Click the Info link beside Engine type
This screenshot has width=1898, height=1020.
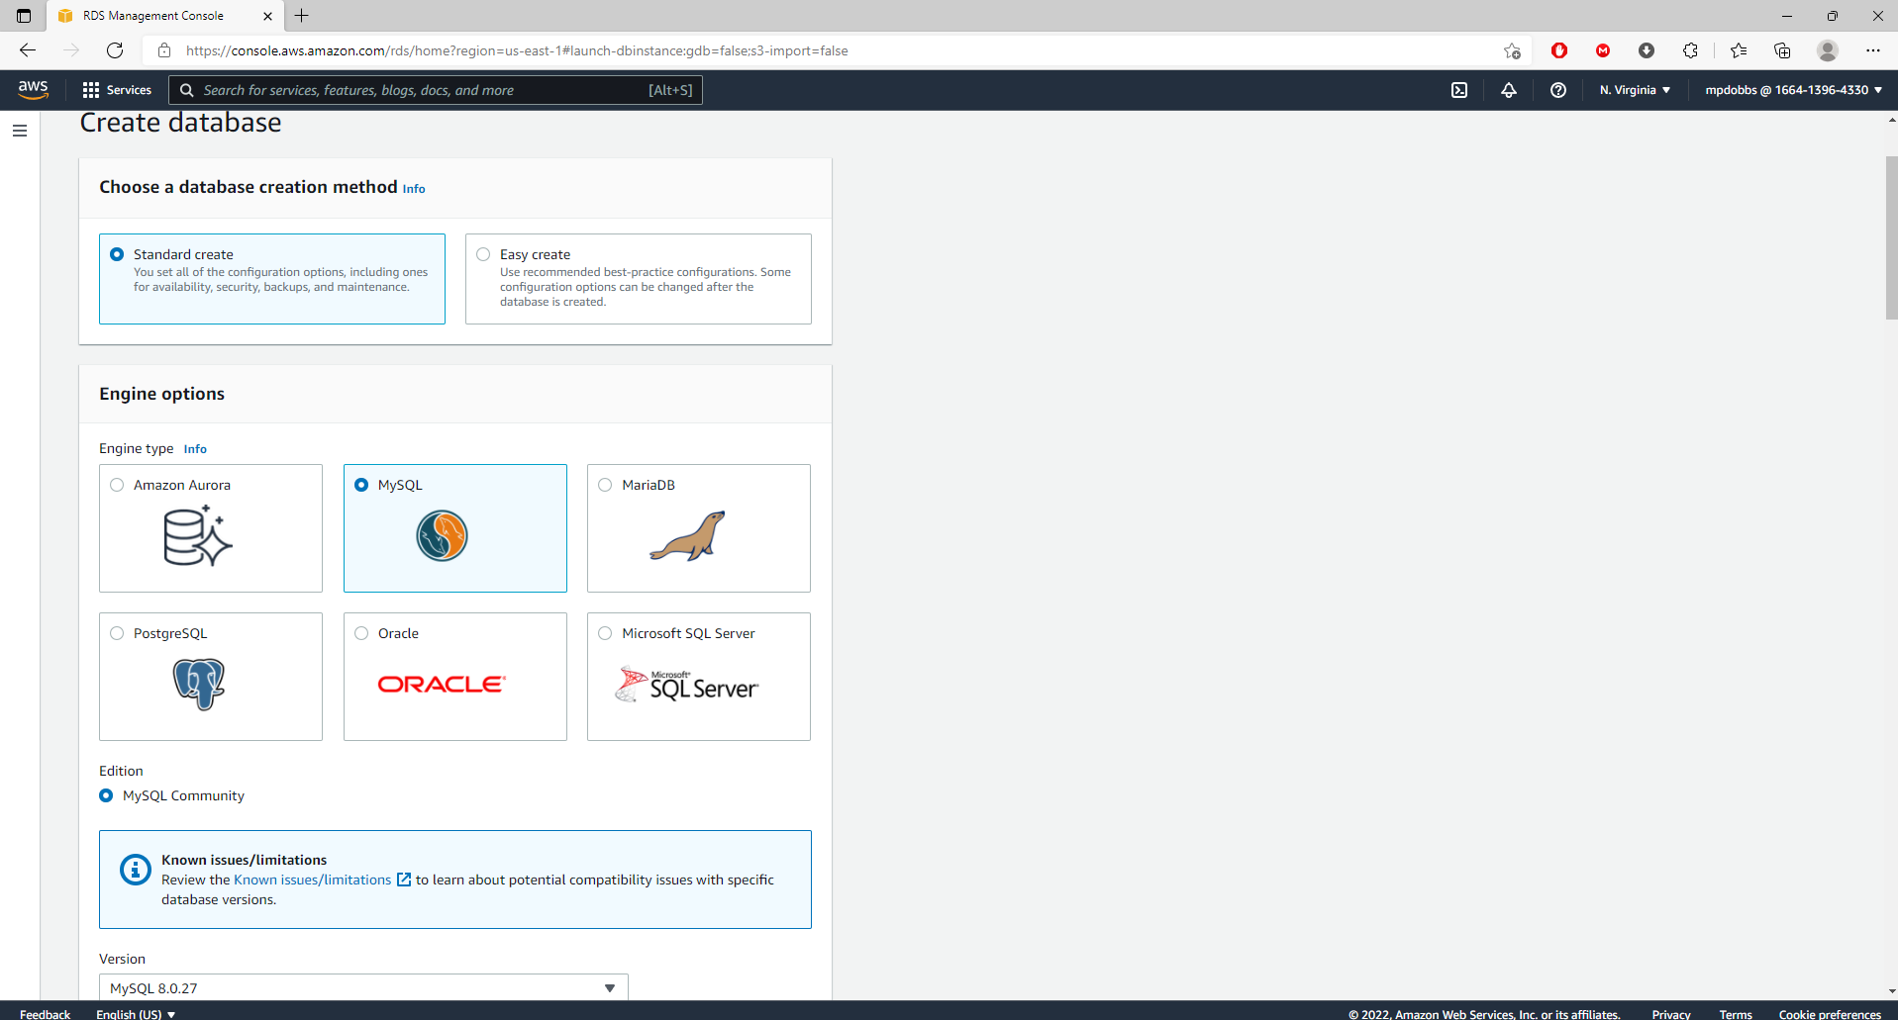pos(195,449)
